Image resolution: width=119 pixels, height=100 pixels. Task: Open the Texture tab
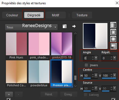click(x=82, y=15)
